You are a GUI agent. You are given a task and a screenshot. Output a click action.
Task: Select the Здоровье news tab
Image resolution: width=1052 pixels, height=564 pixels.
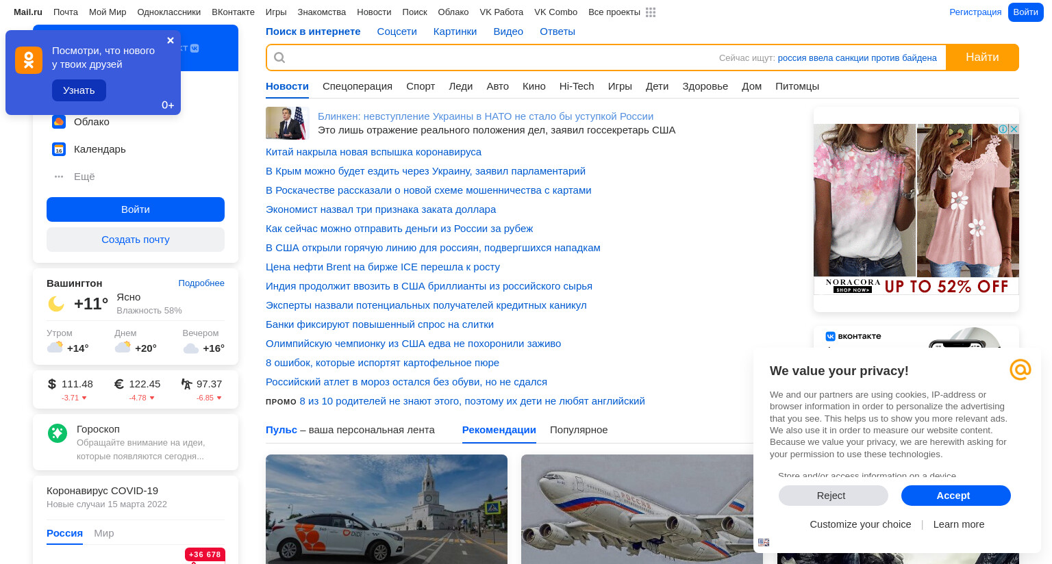[705, 86]
